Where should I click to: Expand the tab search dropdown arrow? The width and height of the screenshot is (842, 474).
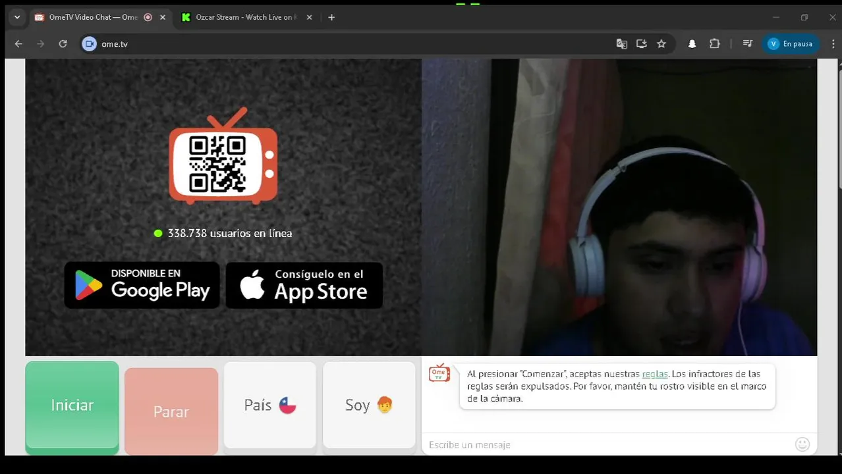[17, 17]
